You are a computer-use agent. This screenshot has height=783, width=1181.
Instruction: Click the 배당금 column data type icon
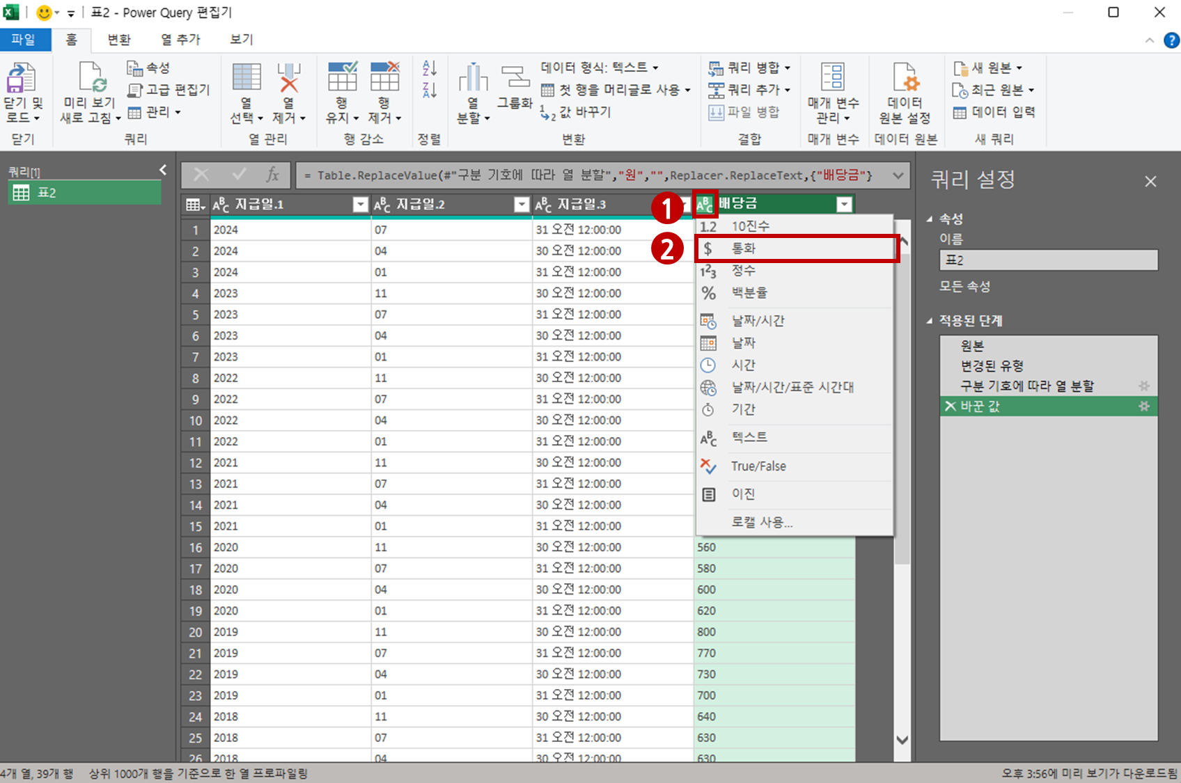(x=705, y=204)
